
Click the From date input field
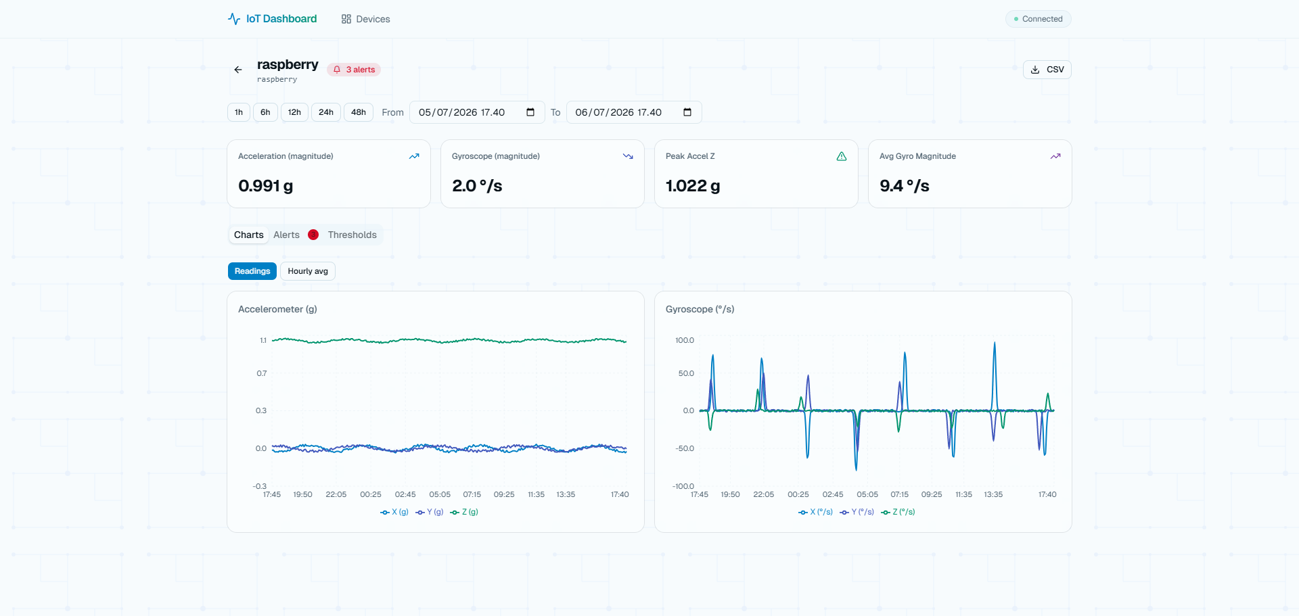[477, 112]
